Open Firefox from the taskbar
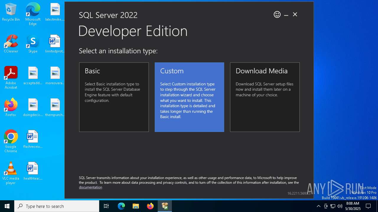The height and width of the screenshot is (212, 378). pyautogui.click(x=150, y=206)
